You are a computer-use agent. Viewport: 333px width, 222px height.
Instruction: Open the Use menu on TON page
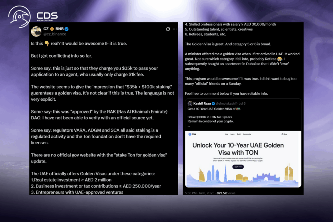click(226, 134)
